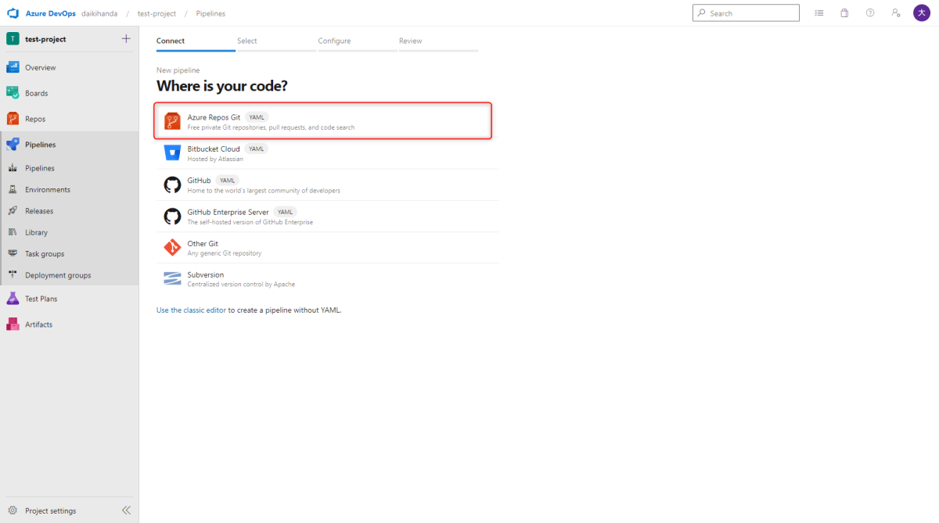
Task: Click the GitHub Enterprise Server logo icon
Action: pos(172,217)
